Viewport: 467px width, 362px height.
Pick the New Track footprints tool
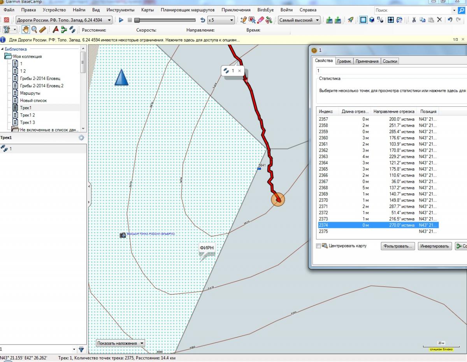(72, 30)
